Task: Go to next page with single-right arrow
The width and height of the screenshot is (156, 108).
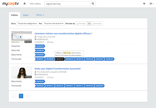Action: tap(25, 96)
